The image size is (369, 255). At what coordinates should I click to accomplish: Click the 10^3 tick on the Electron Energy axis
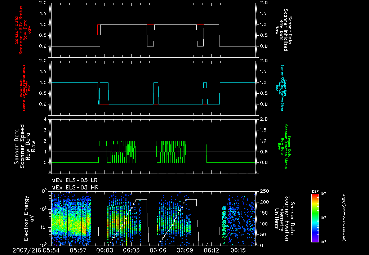[x=43, y=191]
